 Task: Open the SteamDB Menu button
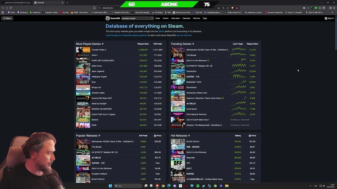point(7,18)
